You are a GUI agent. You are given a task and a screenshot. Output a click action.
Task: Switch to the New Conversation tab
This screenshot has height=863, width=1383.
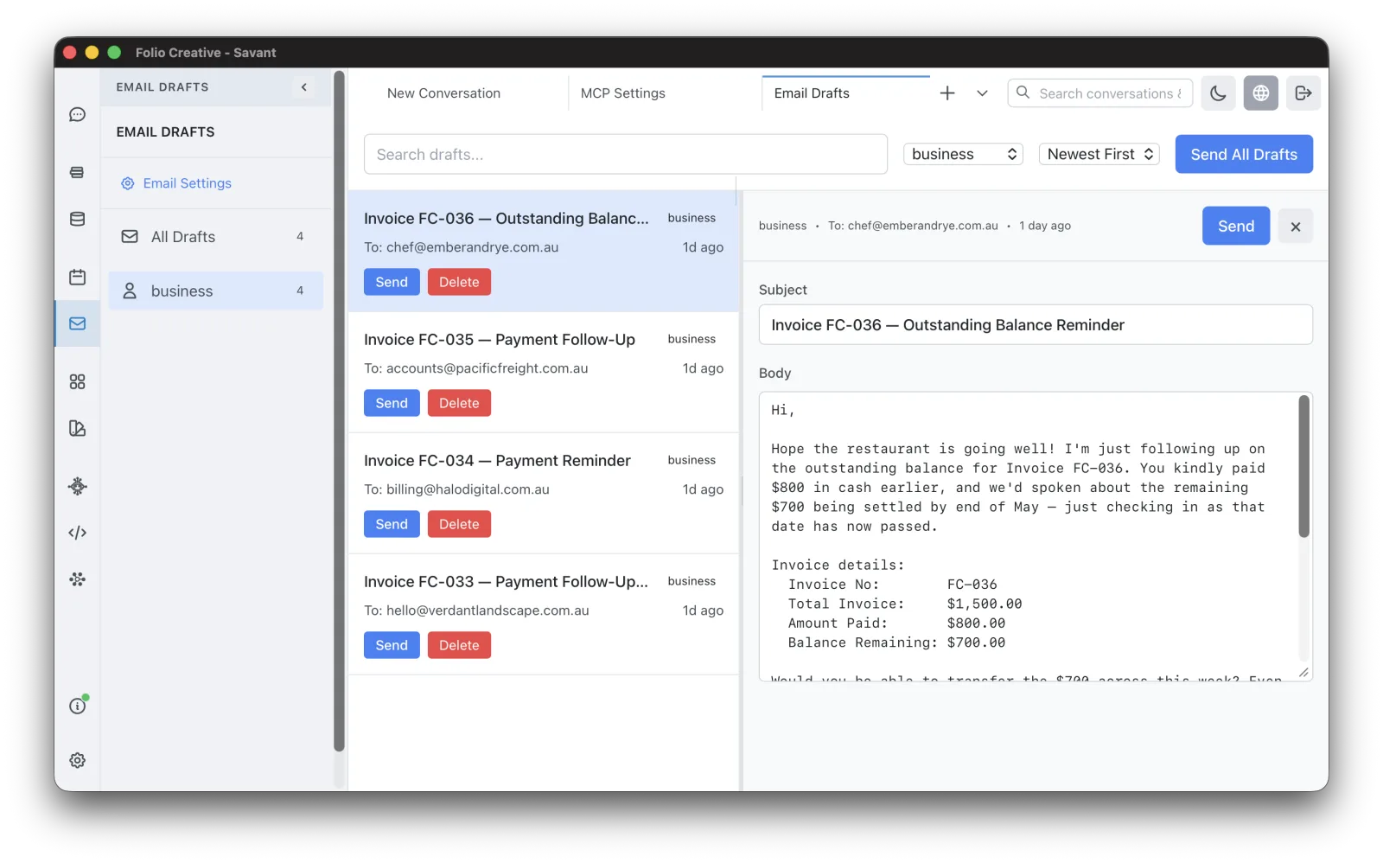(x=443, y=93)
